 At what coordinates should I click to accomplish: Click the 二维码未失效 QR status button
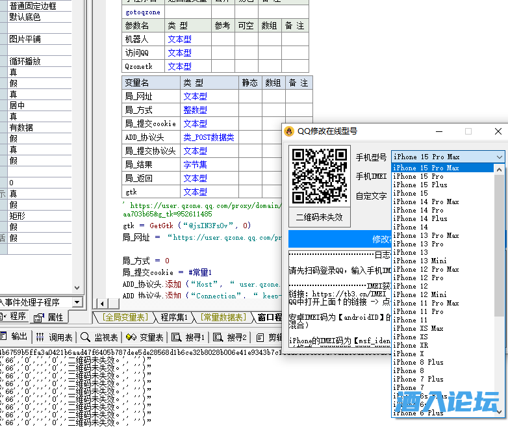[x=319, y=217]
